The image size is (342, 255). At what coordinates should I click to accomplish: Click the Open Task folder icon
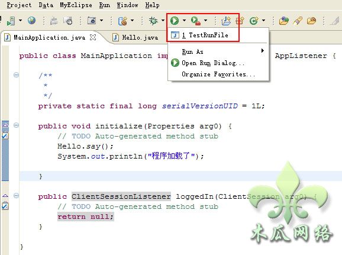(311, 21)
